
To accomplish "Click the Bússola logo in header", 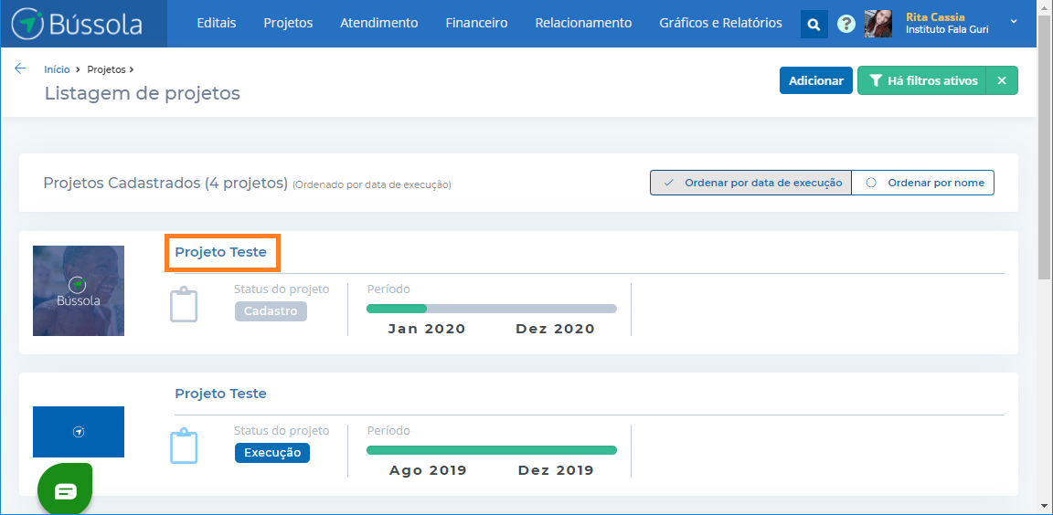I will [x=77, y=24].
